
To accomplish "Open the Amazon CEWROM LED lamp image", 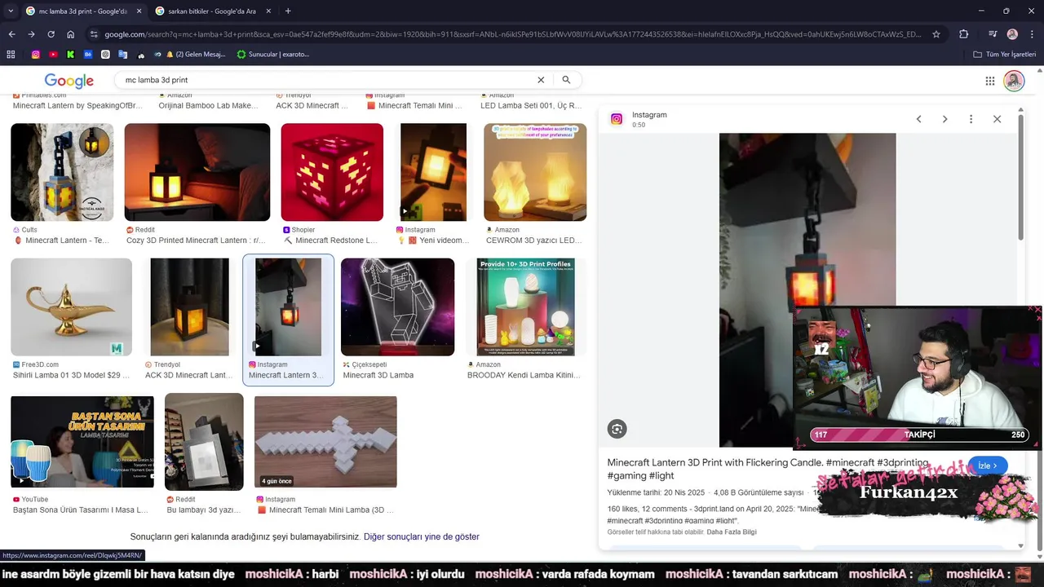I will (x=535, y=172).
